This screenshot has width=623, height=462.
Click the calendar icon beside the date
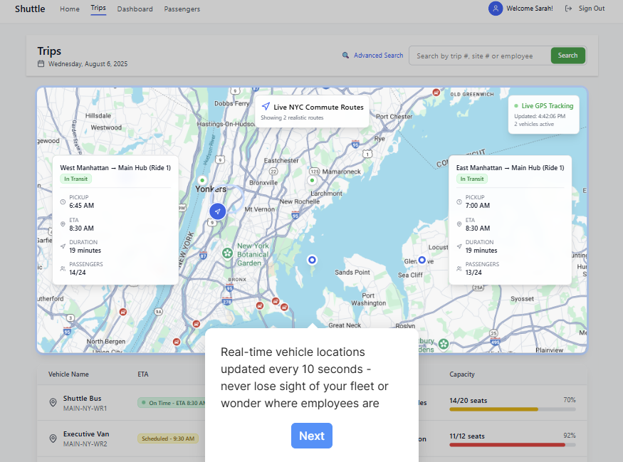[41, 63]
